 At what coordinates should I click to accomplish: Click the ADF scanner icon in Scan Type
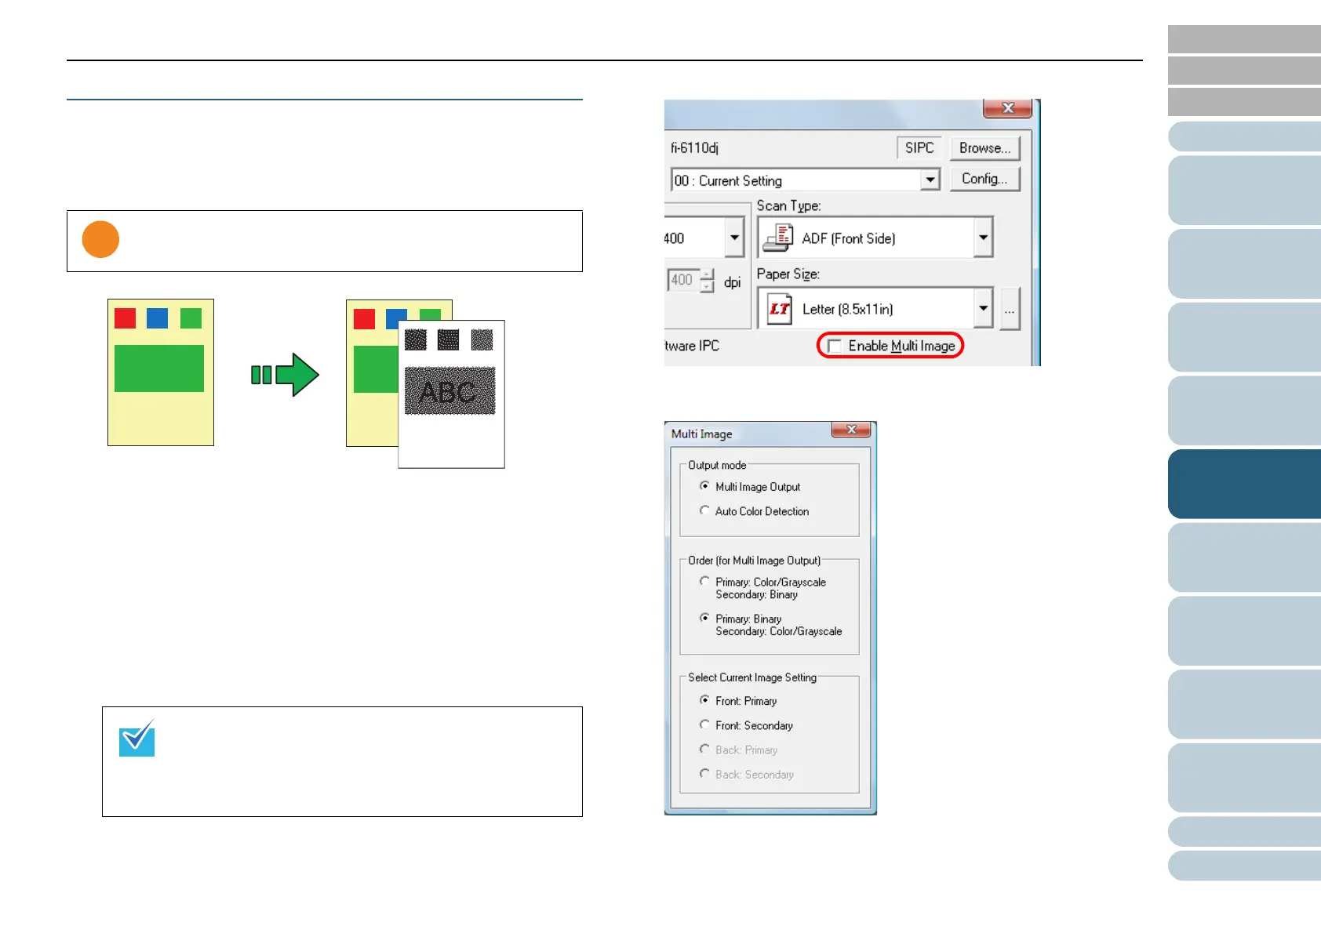[x=778, y=238]
